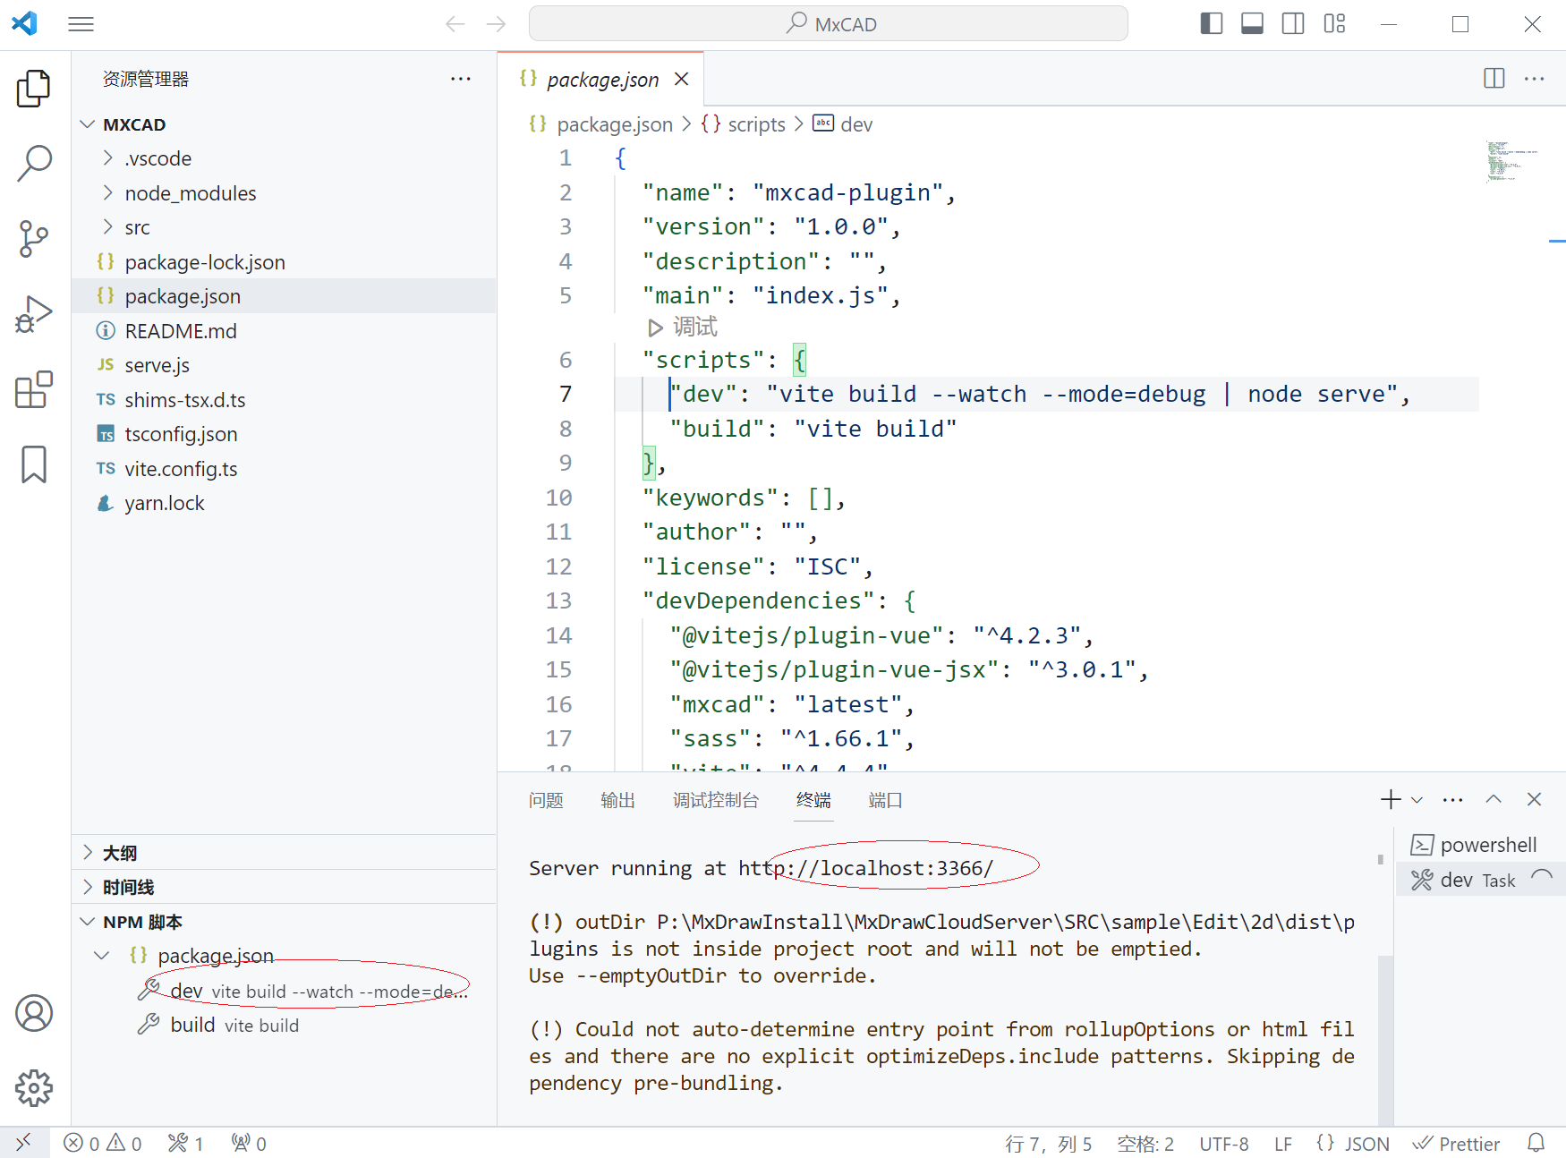Run the dev npm script

[x=284, y=991]
